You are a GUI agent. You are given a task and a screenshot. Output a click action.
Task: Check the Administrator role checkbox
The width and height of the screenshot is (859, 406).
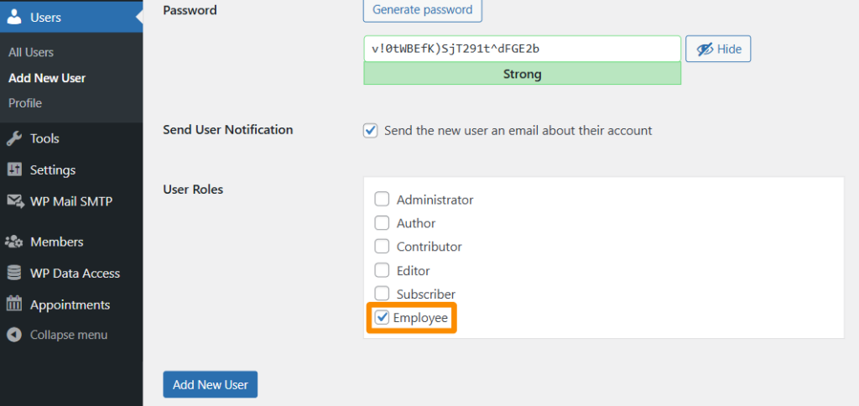382,199
